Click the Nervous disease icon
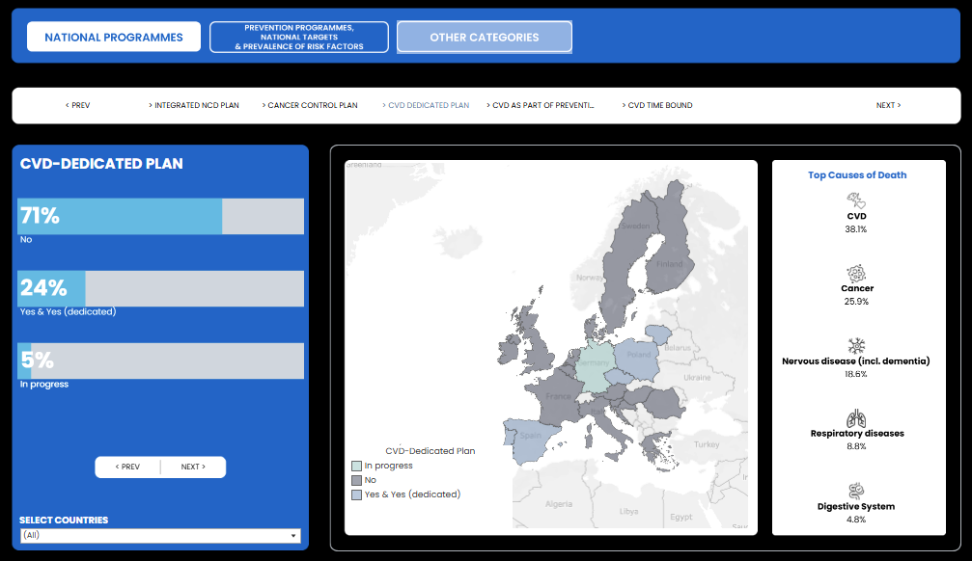Viewport: 972px width, 561px height. click(856, 346)
